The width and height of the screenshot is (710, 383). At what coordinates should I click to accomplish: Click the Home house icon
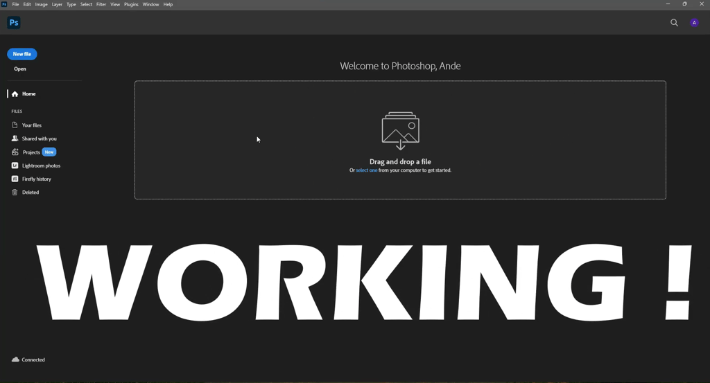pyautogui.click(x=15, y=94)
